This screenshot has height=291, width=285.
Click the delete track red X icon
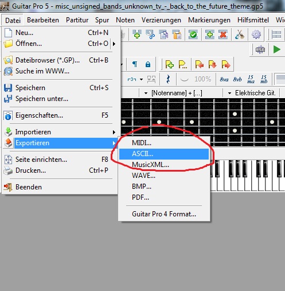click(x=223, y=34)
